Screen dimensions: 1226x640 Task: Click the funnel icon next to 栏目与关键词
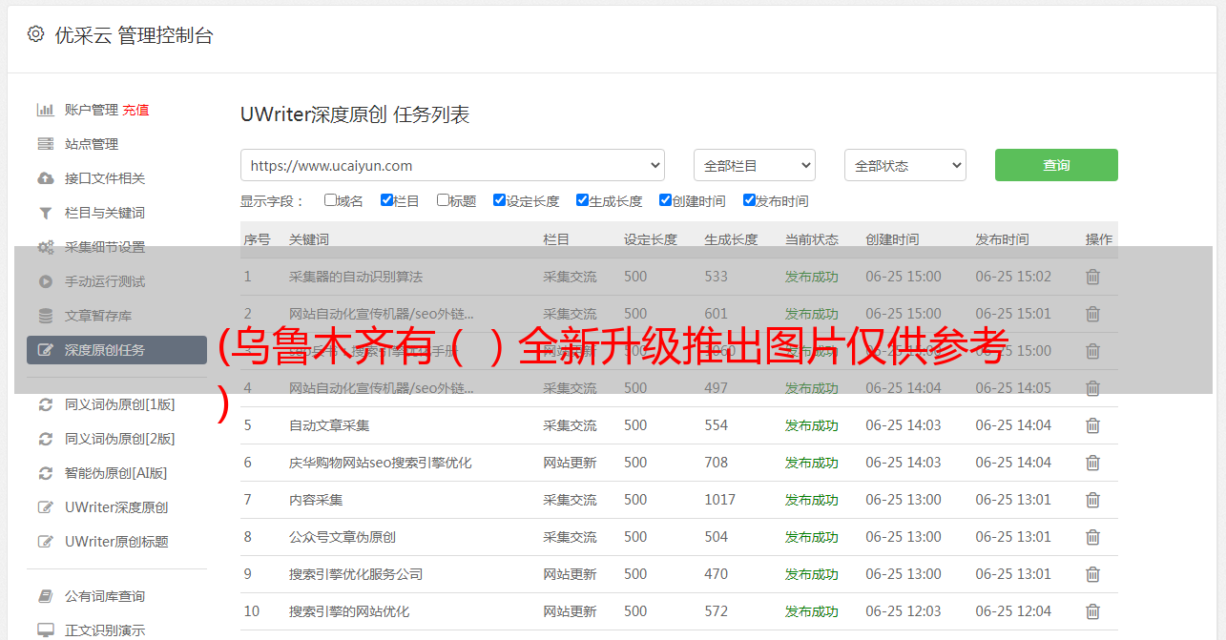(x=45, y=213)
